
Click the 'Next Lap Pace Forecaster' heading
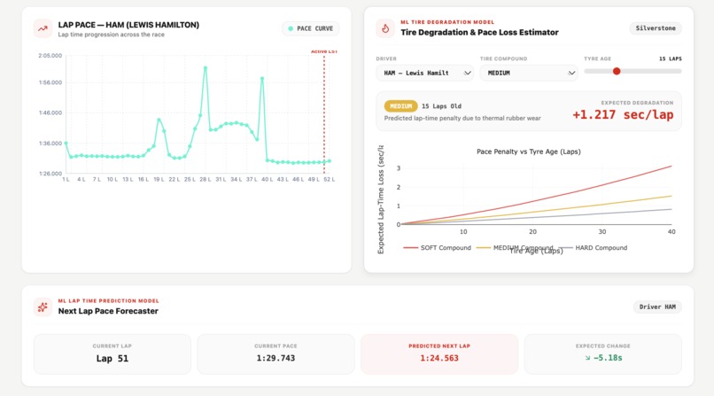(108, 311)
